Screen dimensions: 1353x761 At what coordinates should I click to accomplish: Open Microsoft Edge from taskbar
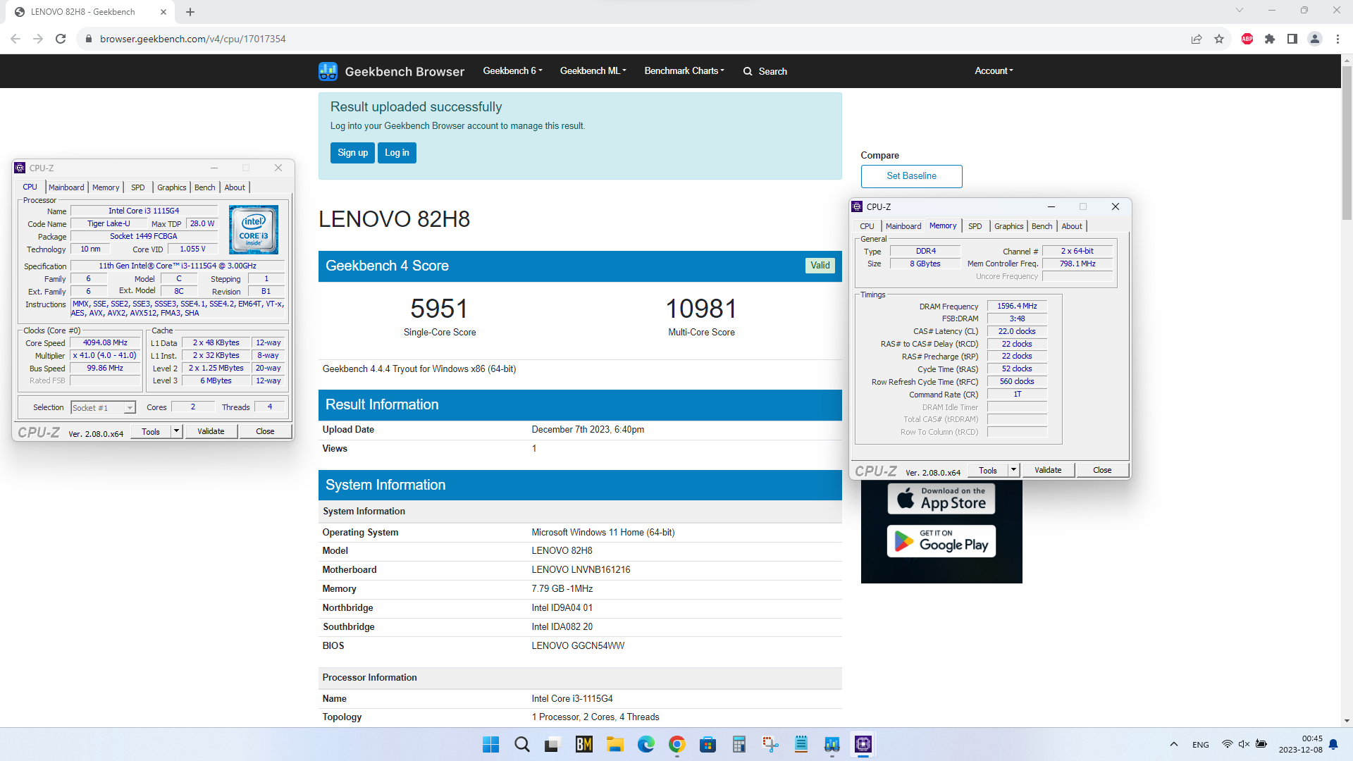pos(646,744)
